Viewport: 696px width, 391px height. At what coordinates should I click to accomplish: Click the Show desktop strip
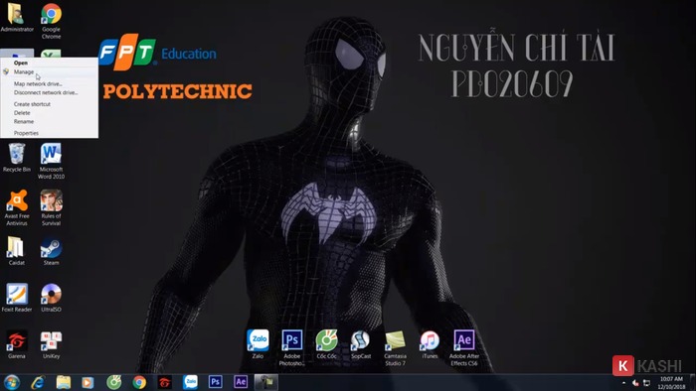692,382
